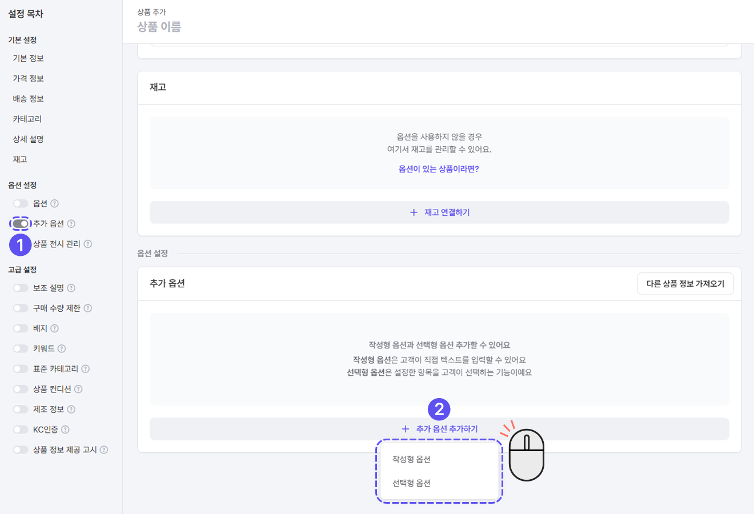Click 다른 상품 정보 가져오기 button

pyautogui.click(x=685, y=284)
